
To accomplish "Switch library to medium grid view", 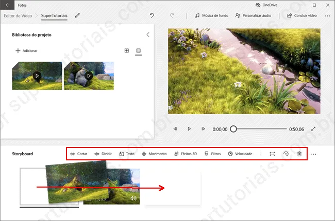I will click(x=127, y=50).
